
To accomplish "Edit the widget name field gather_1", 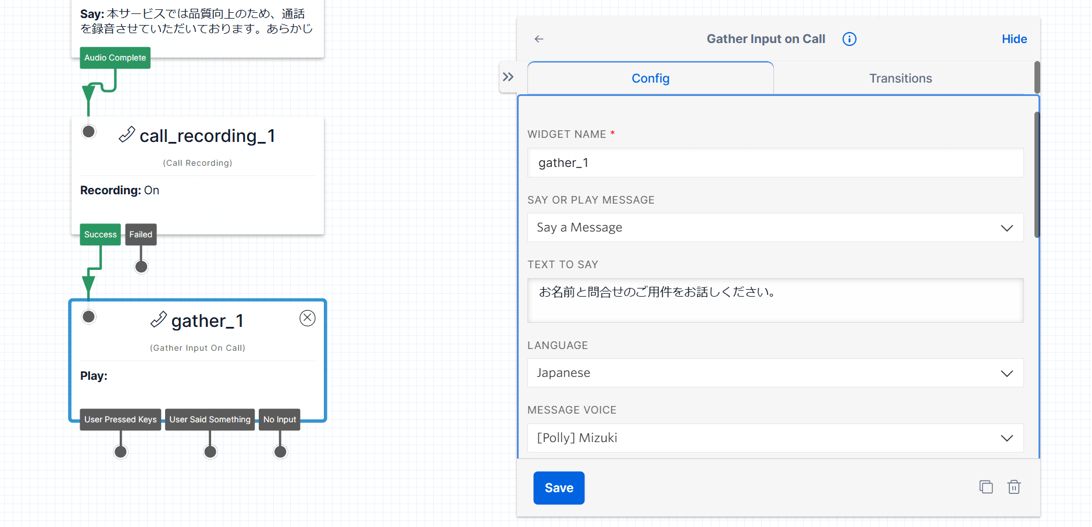I will tap(775, 163).
